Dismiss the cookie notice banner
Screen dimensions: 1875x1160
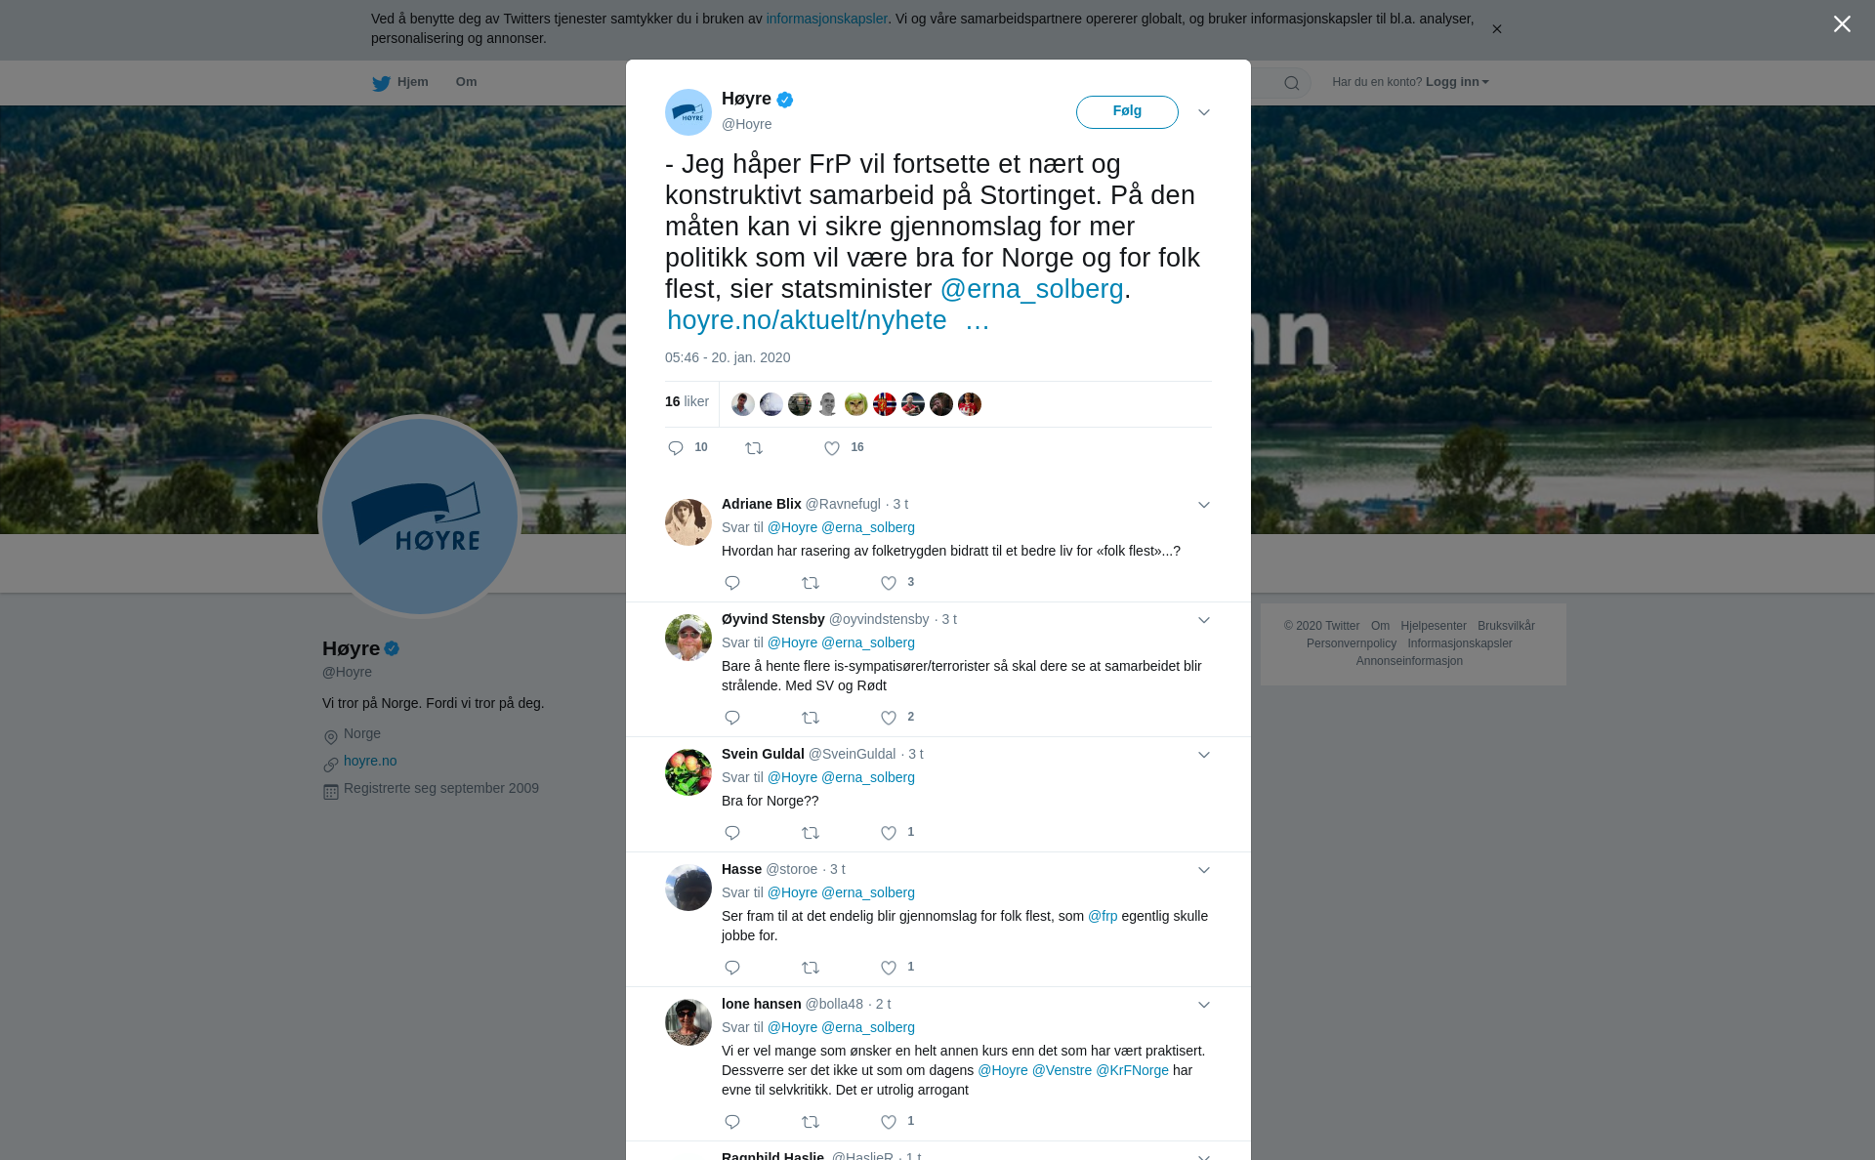[x=1496, y=29]
